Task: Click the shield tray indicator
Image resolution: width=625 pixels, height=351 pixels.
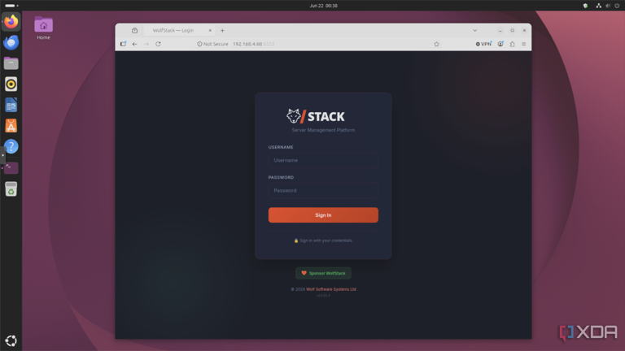Action: [x=585, y=6]
